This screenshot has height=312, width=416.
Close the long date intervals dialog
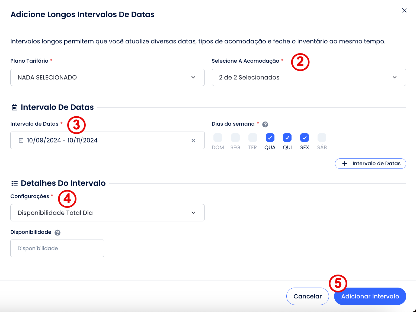pos(404,10)
